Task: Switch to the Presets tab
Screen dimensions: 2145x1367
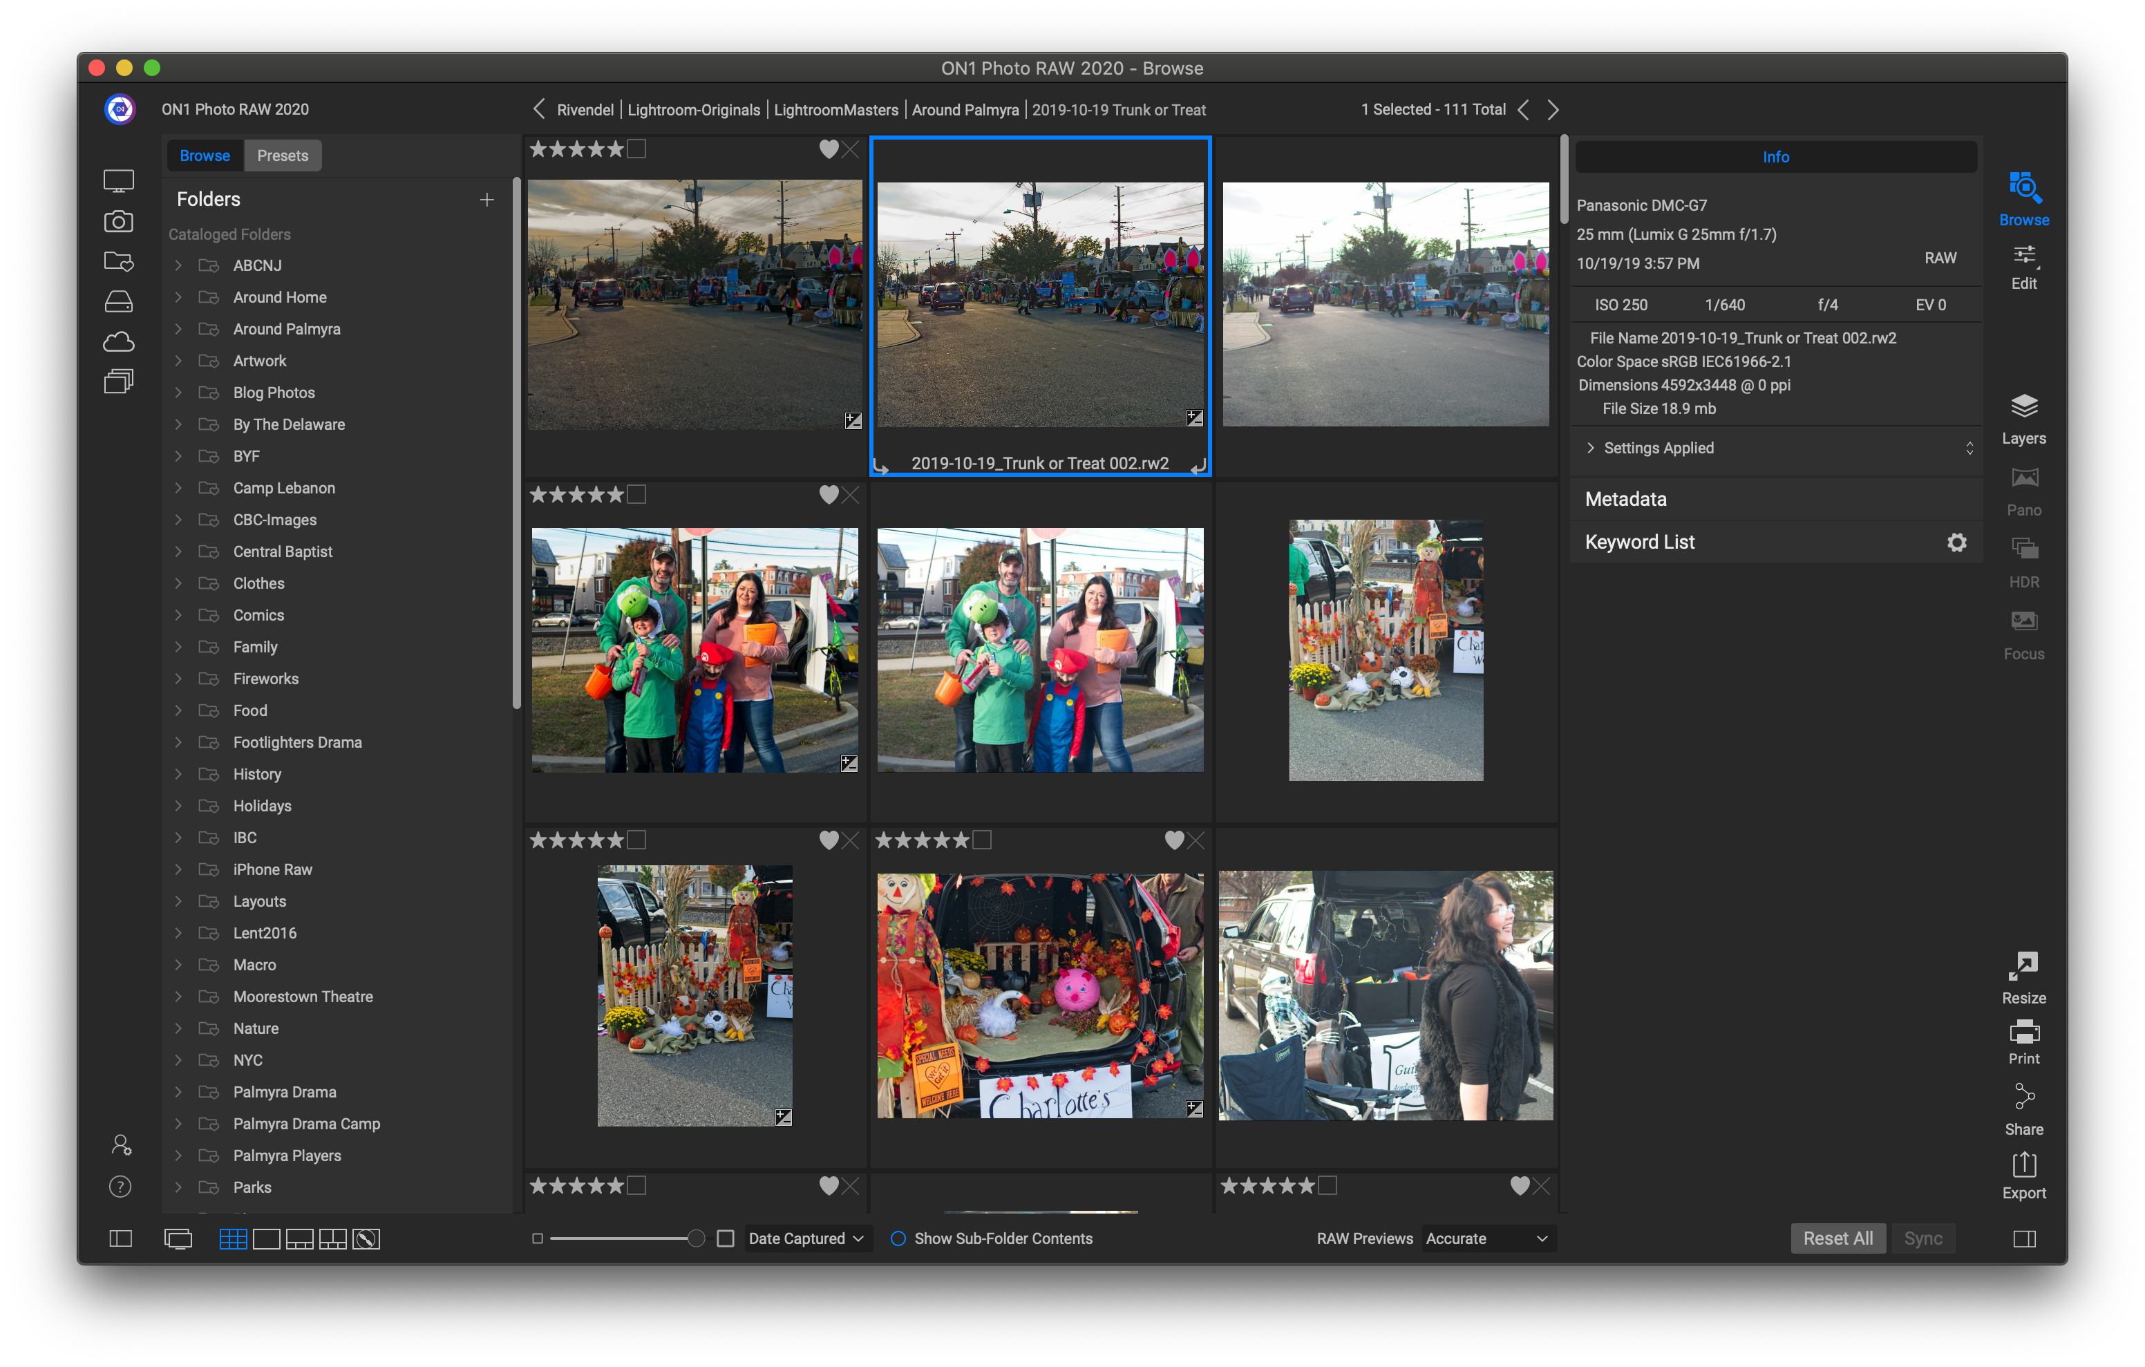Action: pyautogui.click(x=283, y=156)
